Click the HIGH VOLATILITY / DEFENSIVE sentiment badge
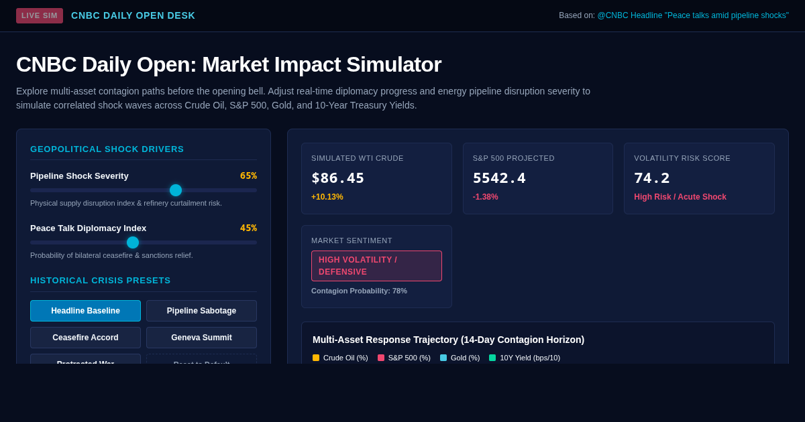 (376, 266)
